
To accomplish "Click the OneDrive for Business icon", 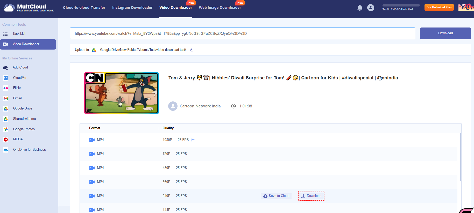I will point(6,150).
